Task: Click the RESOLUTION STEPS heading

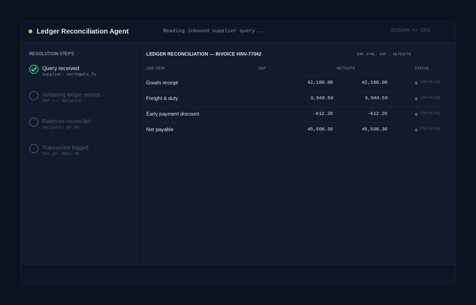Action: point(52,53)
